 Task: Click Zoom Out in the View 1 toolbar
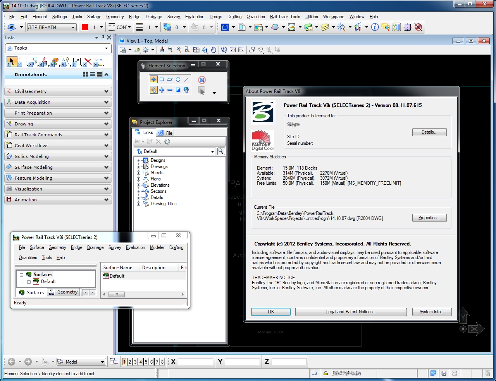click(179, 50)
